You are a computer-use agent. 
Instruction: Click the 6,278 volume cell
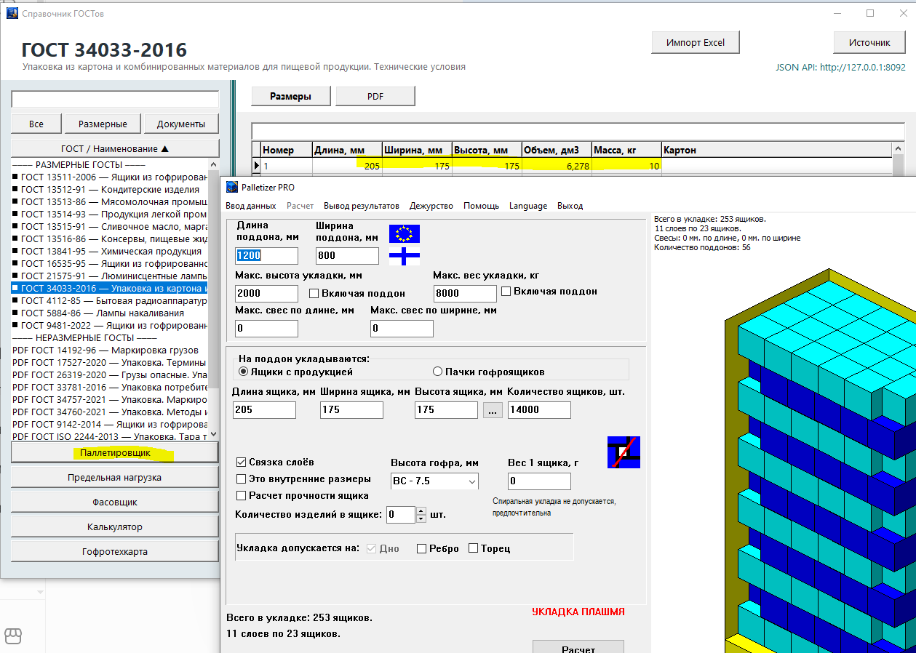tap(557, 166)
